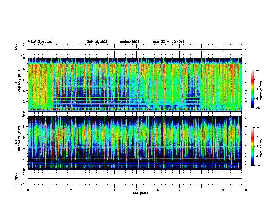Click the ch.2 color bar title 'log(PSD)(V²/Hz)'
Screen dimensions: 276x213
pyautogui.click(x=261, y=148)
